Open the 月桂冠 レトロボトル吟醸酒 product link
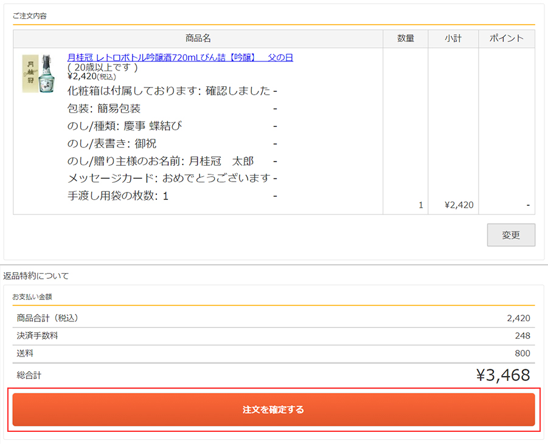Viewport: 548px width, 444px height. 180,58
